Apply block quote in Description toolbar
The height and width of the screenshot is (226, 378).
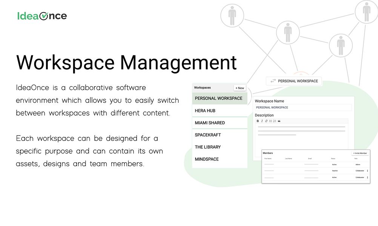pyautogui.click(x=279, y=121)
